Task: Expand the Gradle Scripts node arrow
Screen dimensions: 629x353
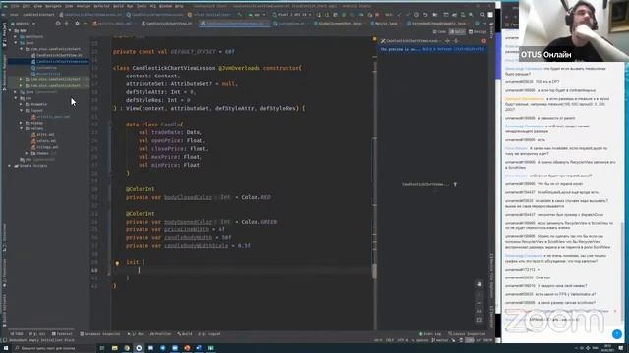Action: pos(10,166)
